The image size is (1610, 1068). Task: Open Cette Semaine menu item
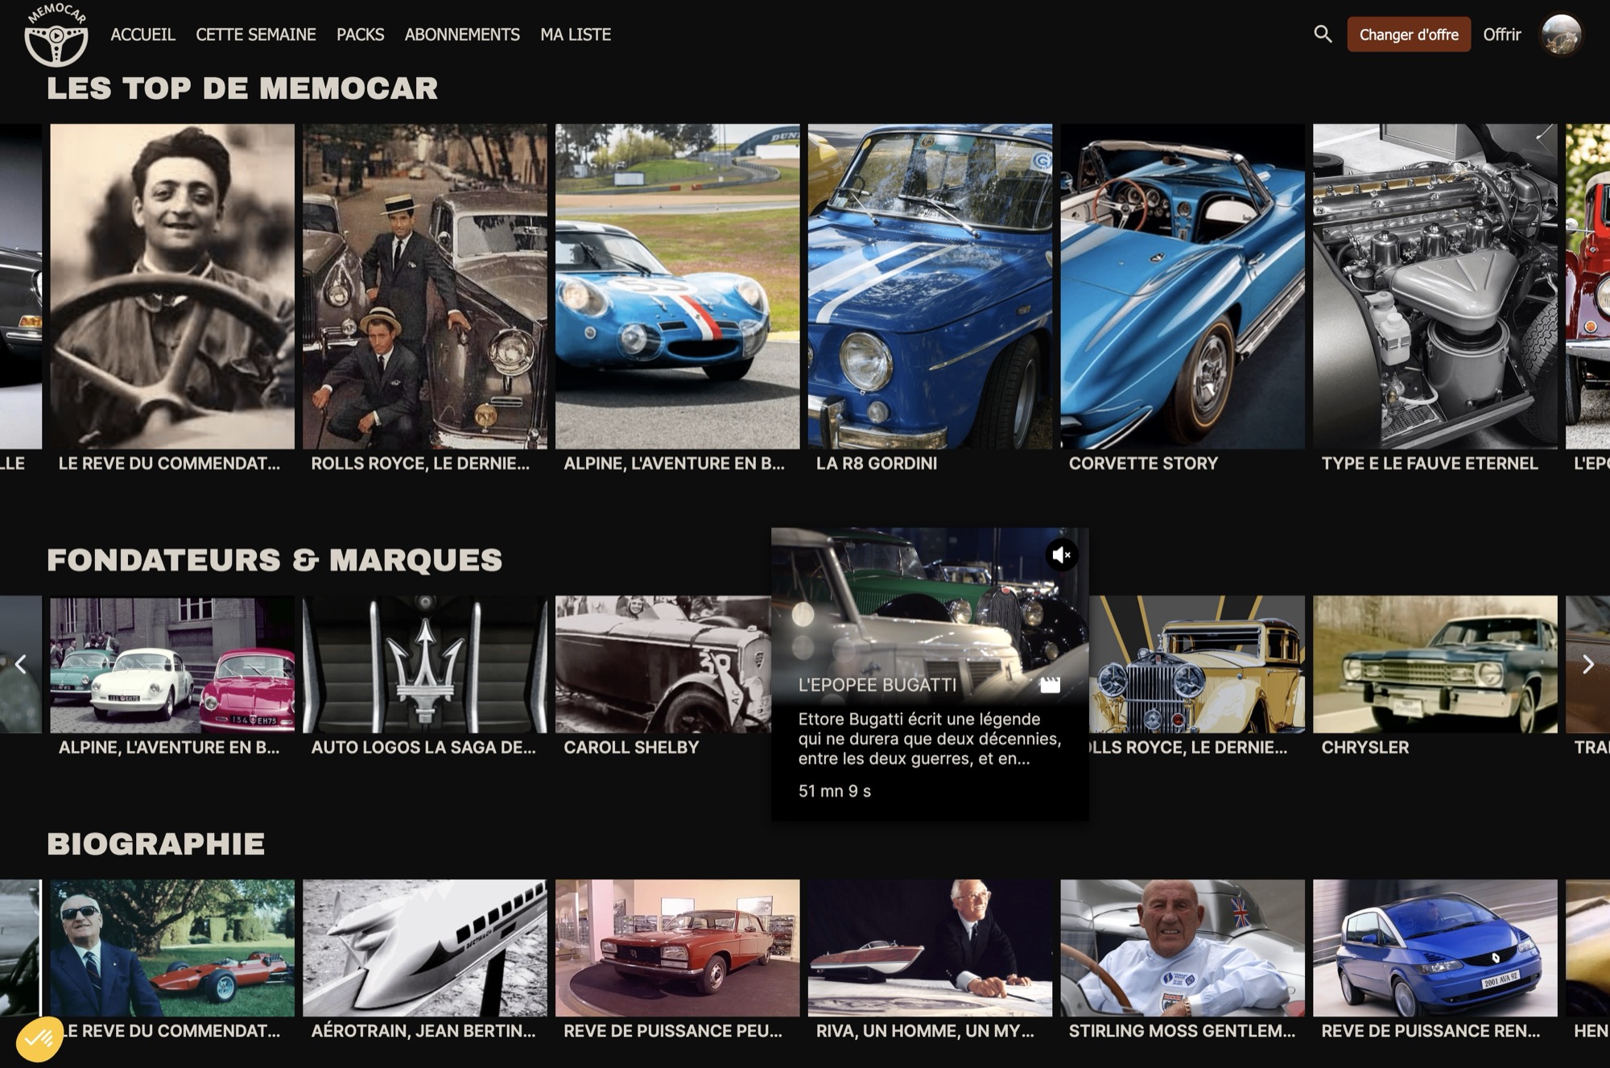256,35
